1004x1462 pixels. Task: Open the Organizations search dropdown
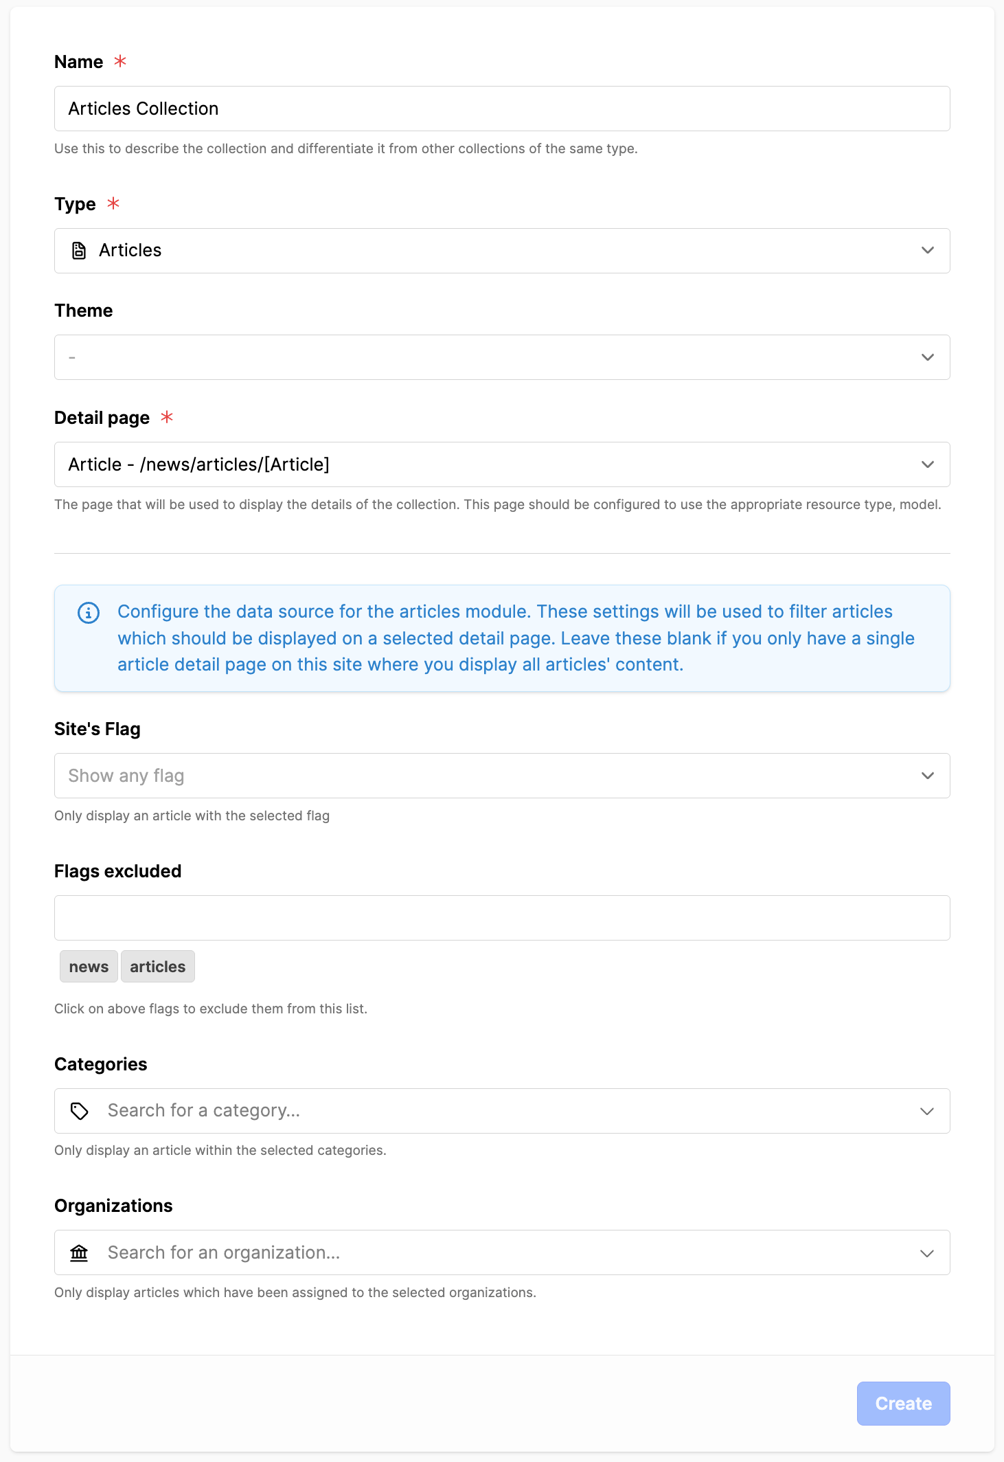point(502,1253)
